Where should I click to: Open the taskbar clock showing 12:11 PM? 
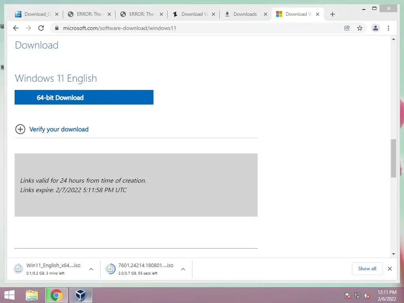click(387, 295)
